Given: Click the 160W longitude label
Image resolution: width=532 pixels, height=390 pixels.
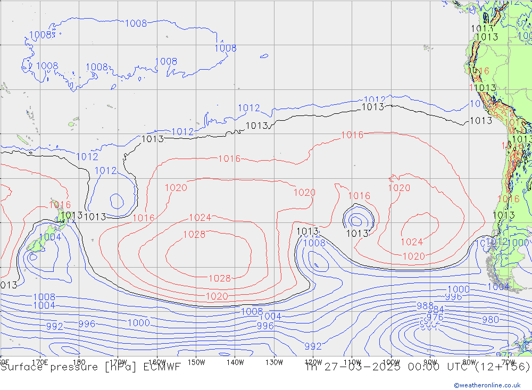Looking at the screenshot, I should click(157, 362).
